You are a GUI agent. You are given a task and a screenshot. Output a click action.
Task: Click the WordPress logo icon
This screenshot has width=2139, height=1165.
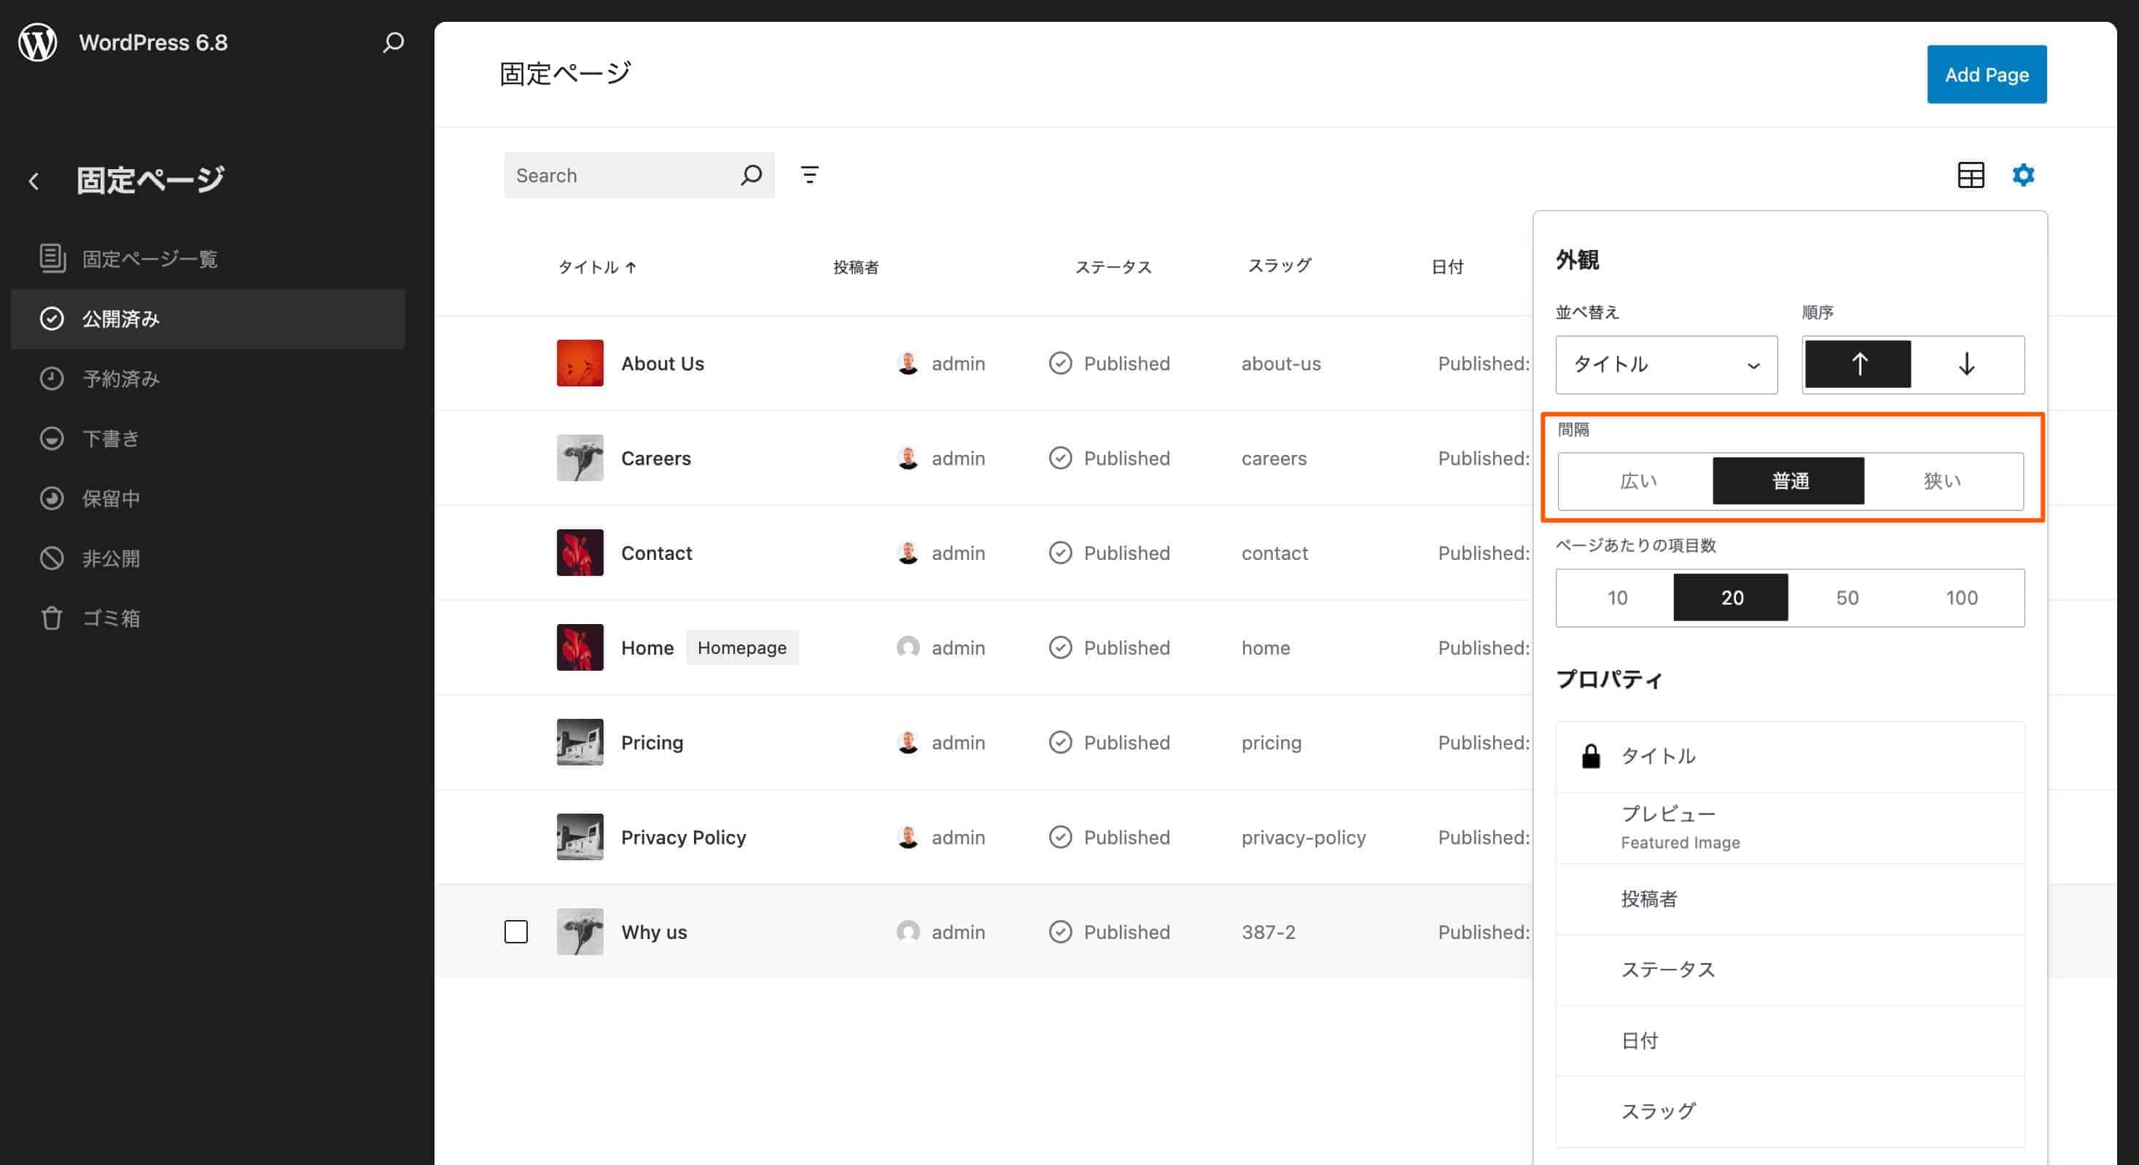(37, 42)
